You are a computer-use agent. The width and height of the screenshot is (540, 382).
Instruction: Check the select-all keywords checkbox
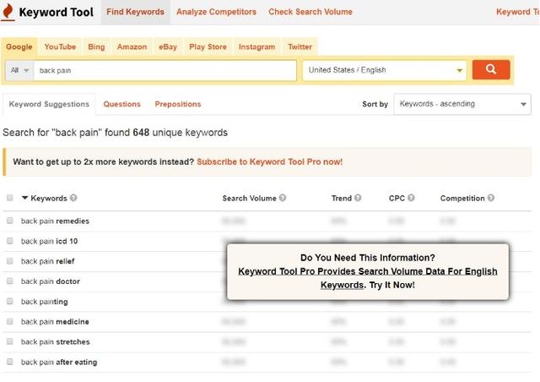[9, 198]
